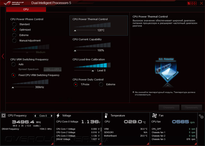Select T.Probe power duty control
The image size is (205, 146).
point(76,85)
